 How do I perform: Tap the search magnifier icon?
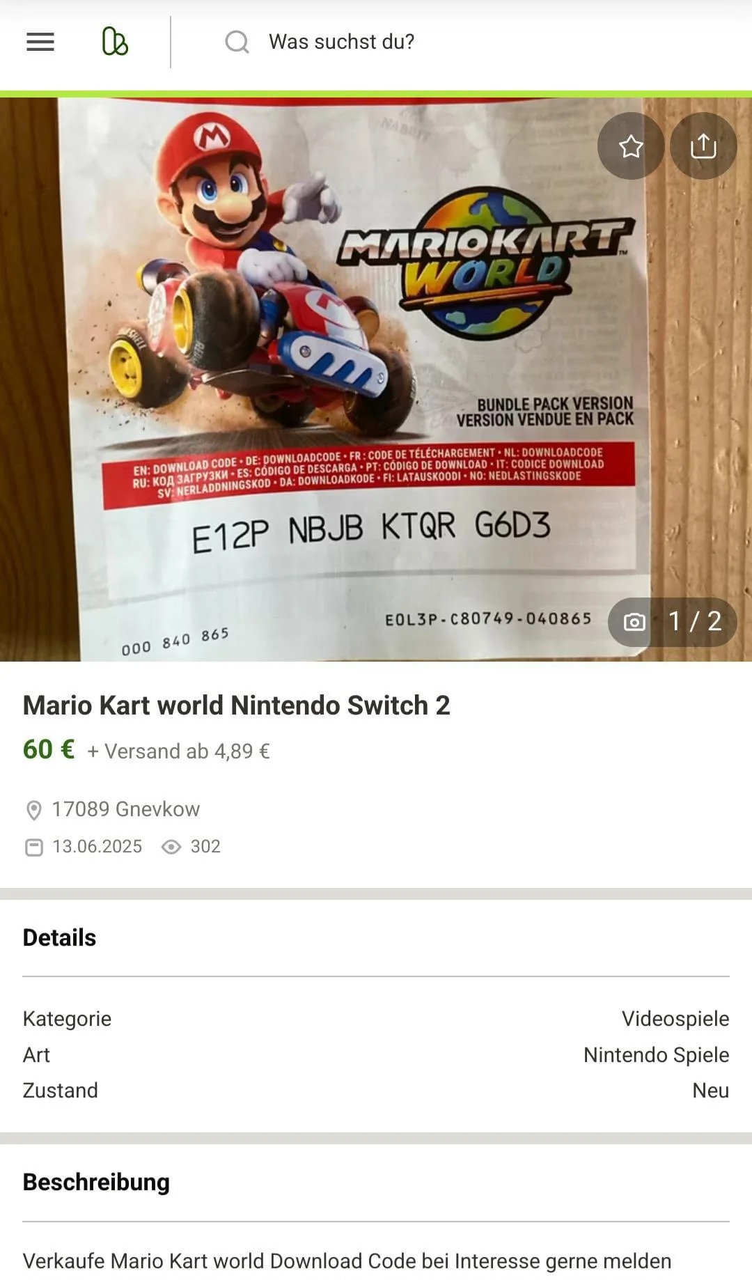[237, 42]
